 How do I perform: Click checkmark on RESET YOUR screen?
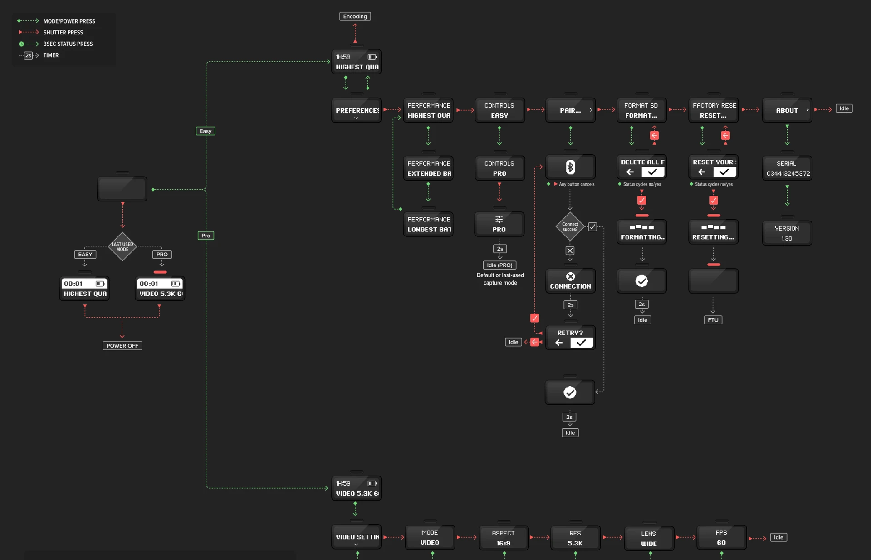(724, 172)
